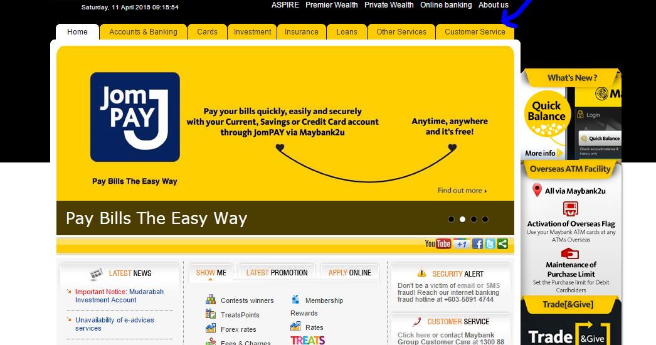This screenshot has height=345, width=656.
Task: Click the Latest News newspaper icon
Action: click(x=96, y=273)
